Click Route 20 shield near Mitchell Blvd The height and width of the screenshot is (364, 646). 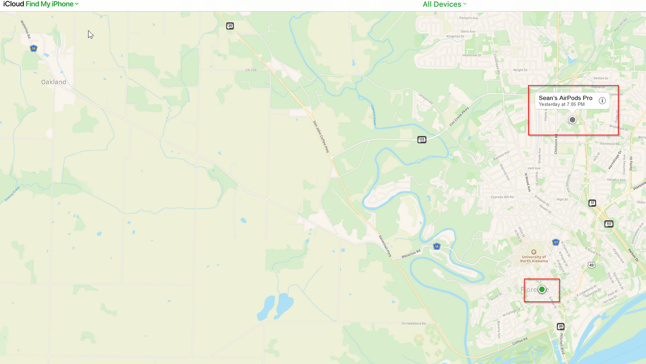point(560,327)
